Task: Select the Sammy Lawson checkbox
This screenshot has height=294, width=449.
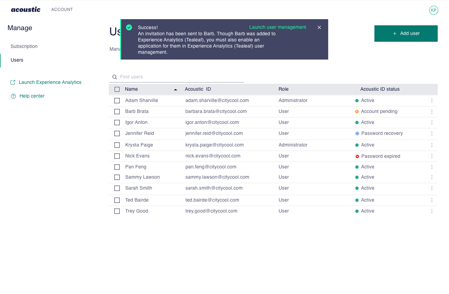Action: (x=117, y=177)
